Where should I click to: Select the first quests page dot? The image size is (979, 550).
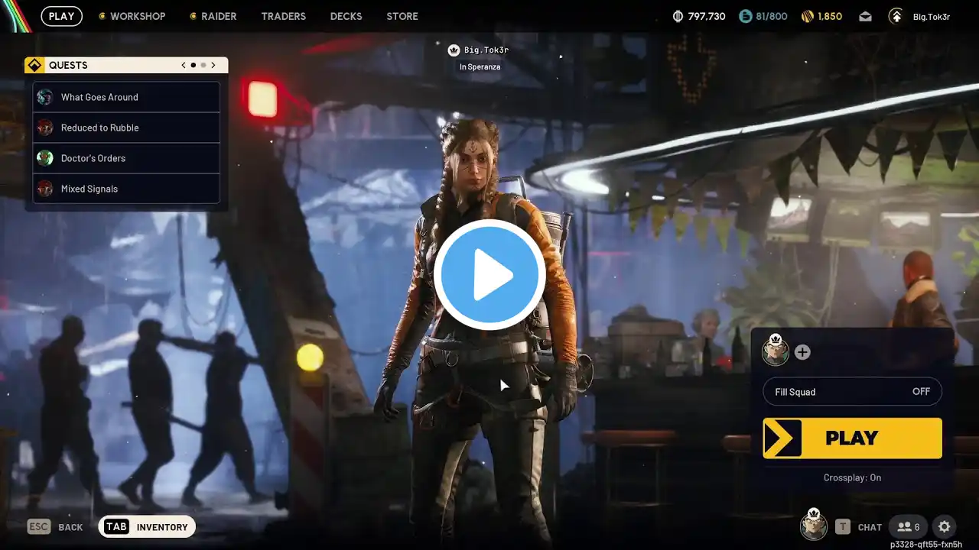click(x=194, y=65)
